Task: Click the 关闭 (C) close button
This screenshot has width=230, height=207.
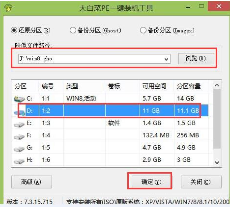Action: coord(201,182)
